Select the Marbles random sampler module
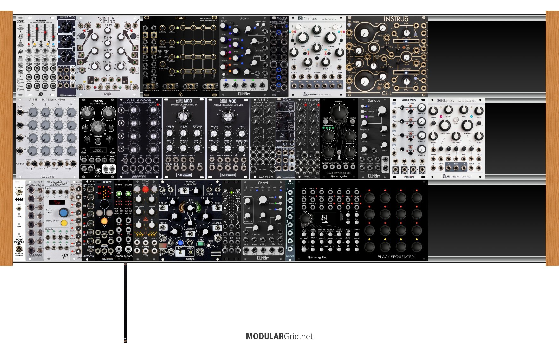Image resolution: width=559 pixels, height=343 pixels. tap(317, 56)
